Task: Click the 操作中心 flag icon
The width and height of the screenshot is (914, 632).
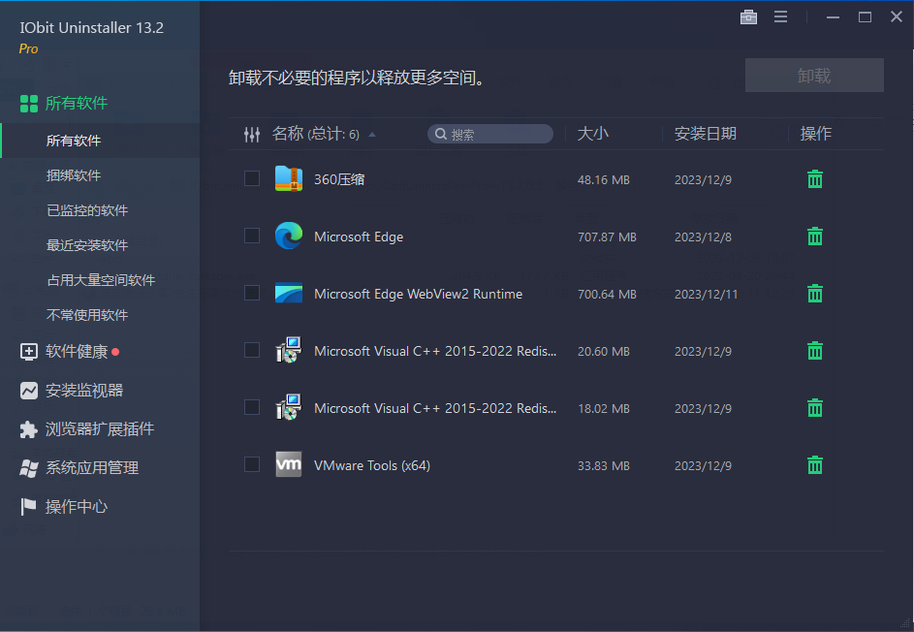Action: (28, 506)
